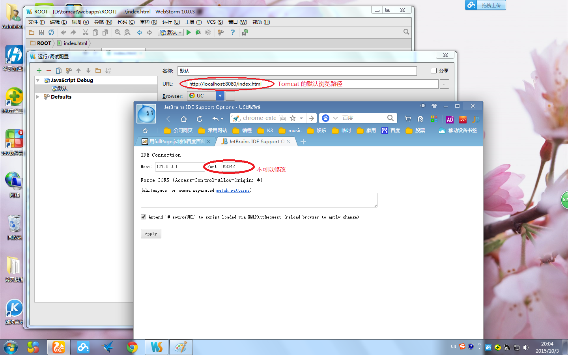Move configuration up with the up arrow
Image resolution: width=568 pixels, height=355 pixels.
[78, 71]
